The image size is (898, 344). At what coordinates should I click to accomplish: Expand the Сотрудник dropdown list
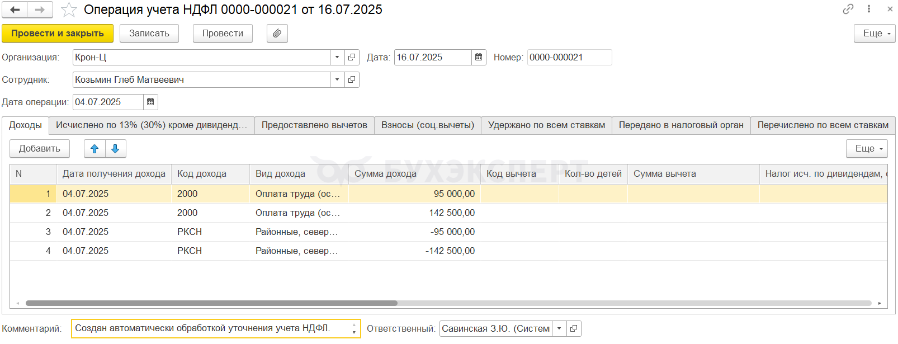tap(337, 79)
